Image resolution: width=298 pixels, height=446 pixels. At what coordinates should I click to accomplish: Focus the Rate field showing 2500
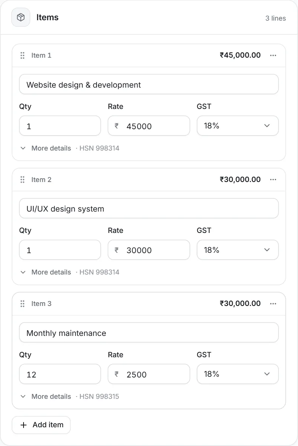point(149,374)
